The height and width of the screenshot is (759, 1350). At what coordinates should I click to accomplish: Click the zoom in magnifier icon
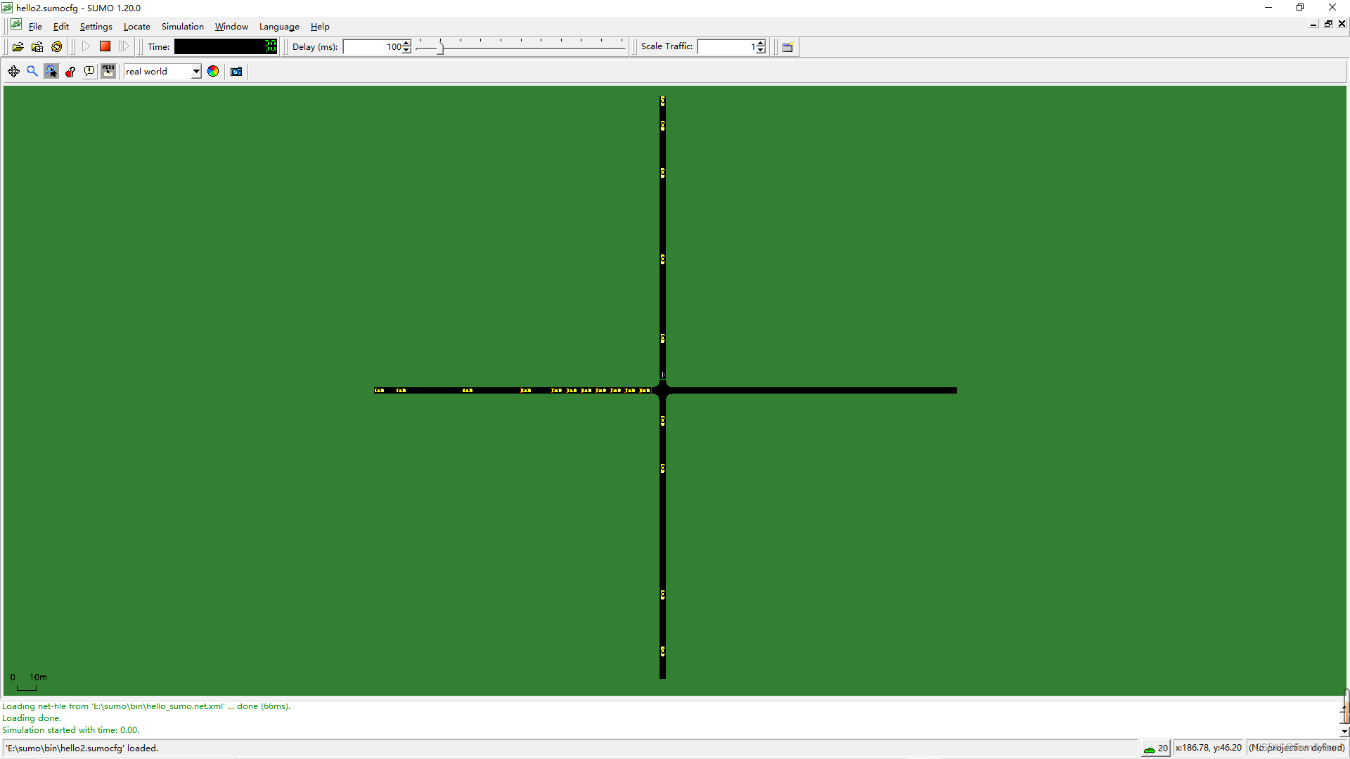point(32,72)
